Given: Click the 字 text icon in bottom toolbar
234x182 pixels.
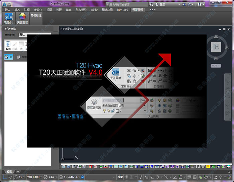Looking at the screenshot, I should 198,167.
